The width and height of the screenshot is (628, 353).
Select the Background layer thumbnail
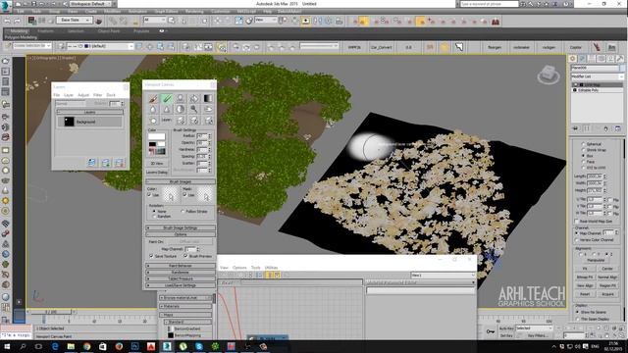click(69, 122)
